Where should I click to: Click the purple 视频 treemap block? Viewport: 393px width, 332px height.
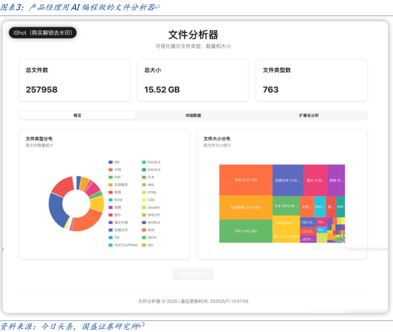coord(336,180)
